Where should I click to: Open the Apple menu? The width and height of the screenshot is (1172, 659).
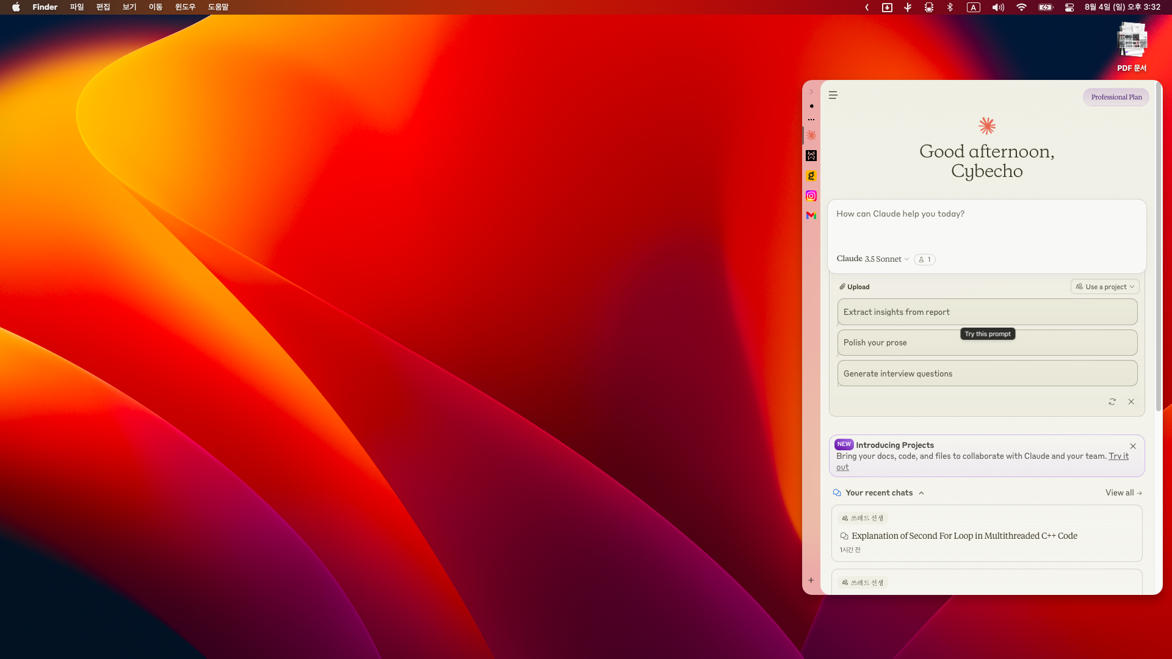click(x=16, y=7)
